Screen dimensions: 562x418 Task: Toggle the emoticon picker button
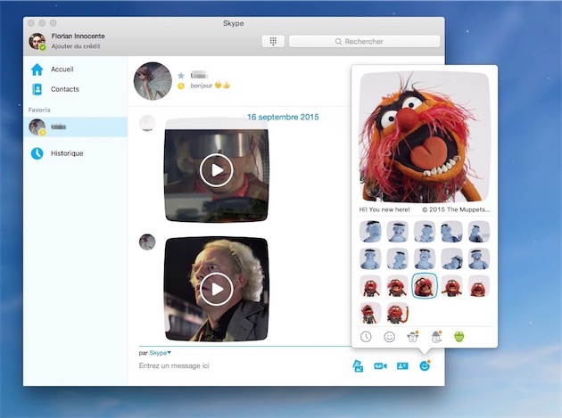click(x=425, y=365)
